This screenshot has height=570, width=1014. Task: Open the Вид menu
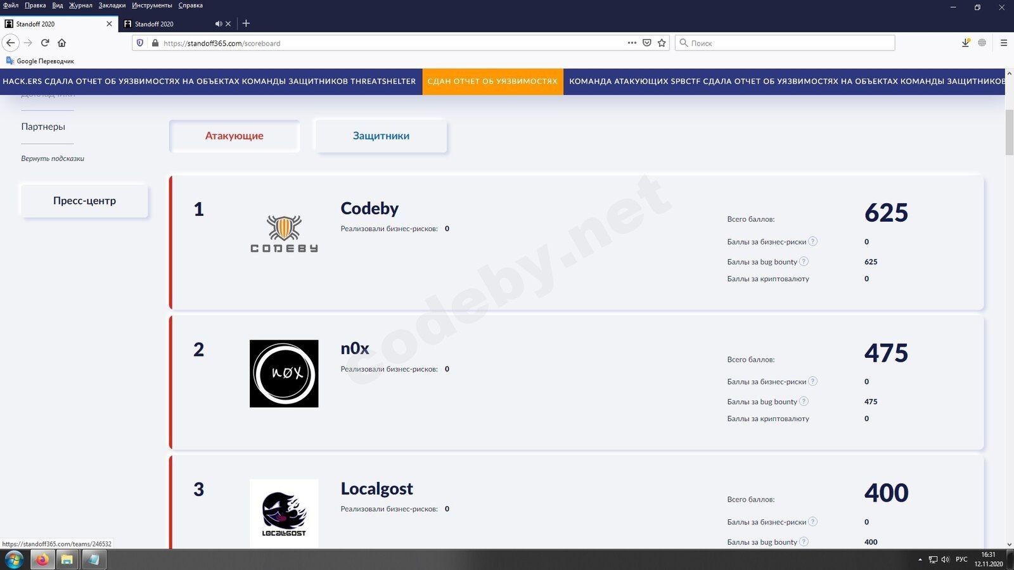coord(58,6)
